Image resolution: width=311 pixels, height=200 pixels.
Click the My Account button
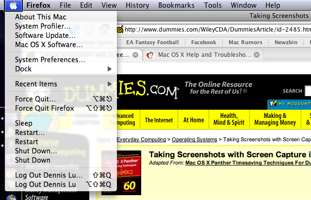[290, 104]
